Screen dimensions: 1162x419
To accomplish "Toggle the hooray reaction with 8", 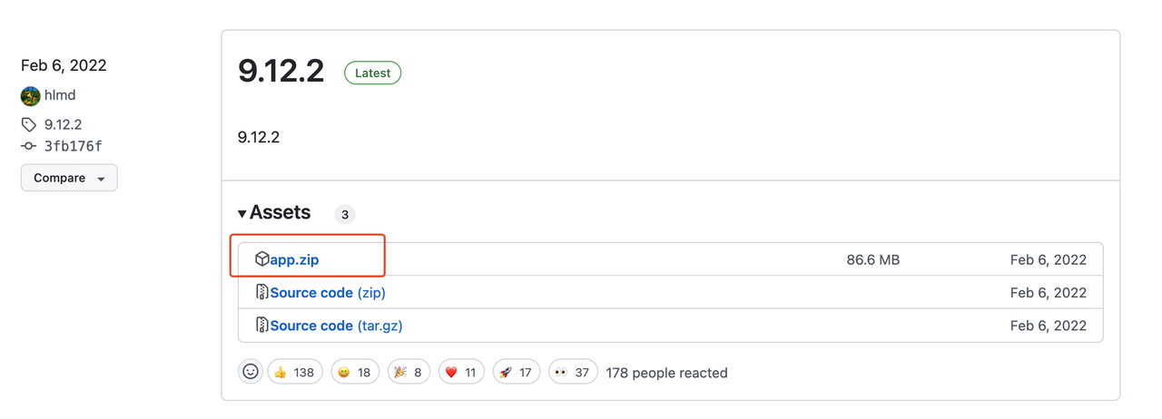I will [x=409, y=372].
